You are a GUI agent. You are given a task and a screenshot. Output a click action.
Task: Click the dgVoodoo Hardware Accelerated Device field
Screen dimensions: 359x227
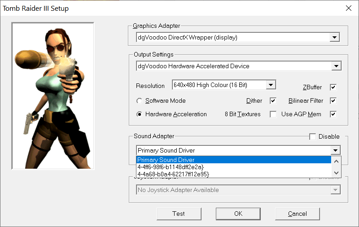point(239,66)
